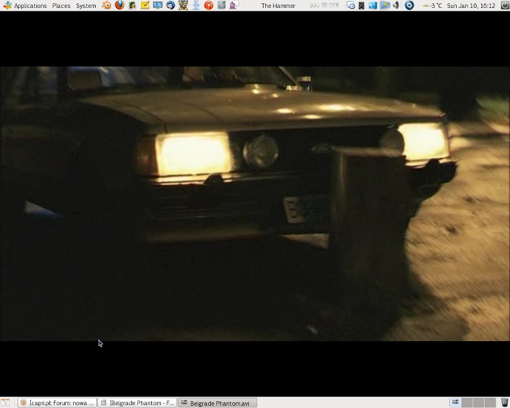
Task: Click the 'The Hammer' track title
Action: (x=278, y=6)
